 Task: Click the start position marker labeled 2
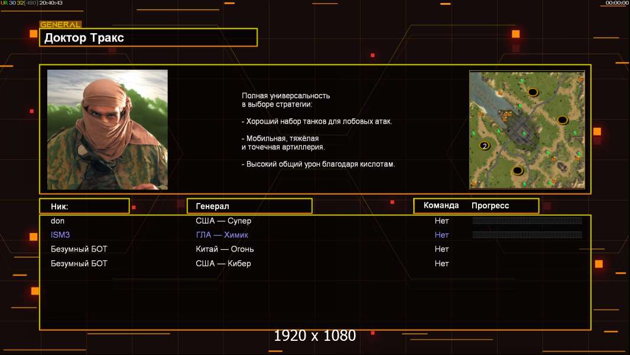[485, 146]
